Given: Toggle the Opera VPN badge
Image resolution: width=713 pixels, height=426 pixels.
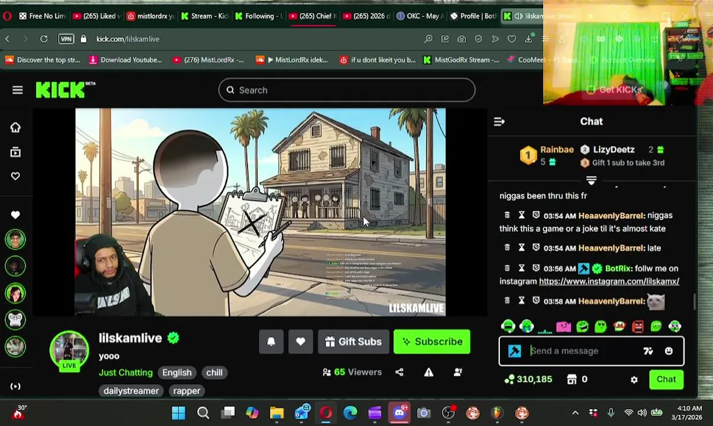Looking at the screenshot, I should click(x=66, y=39).
